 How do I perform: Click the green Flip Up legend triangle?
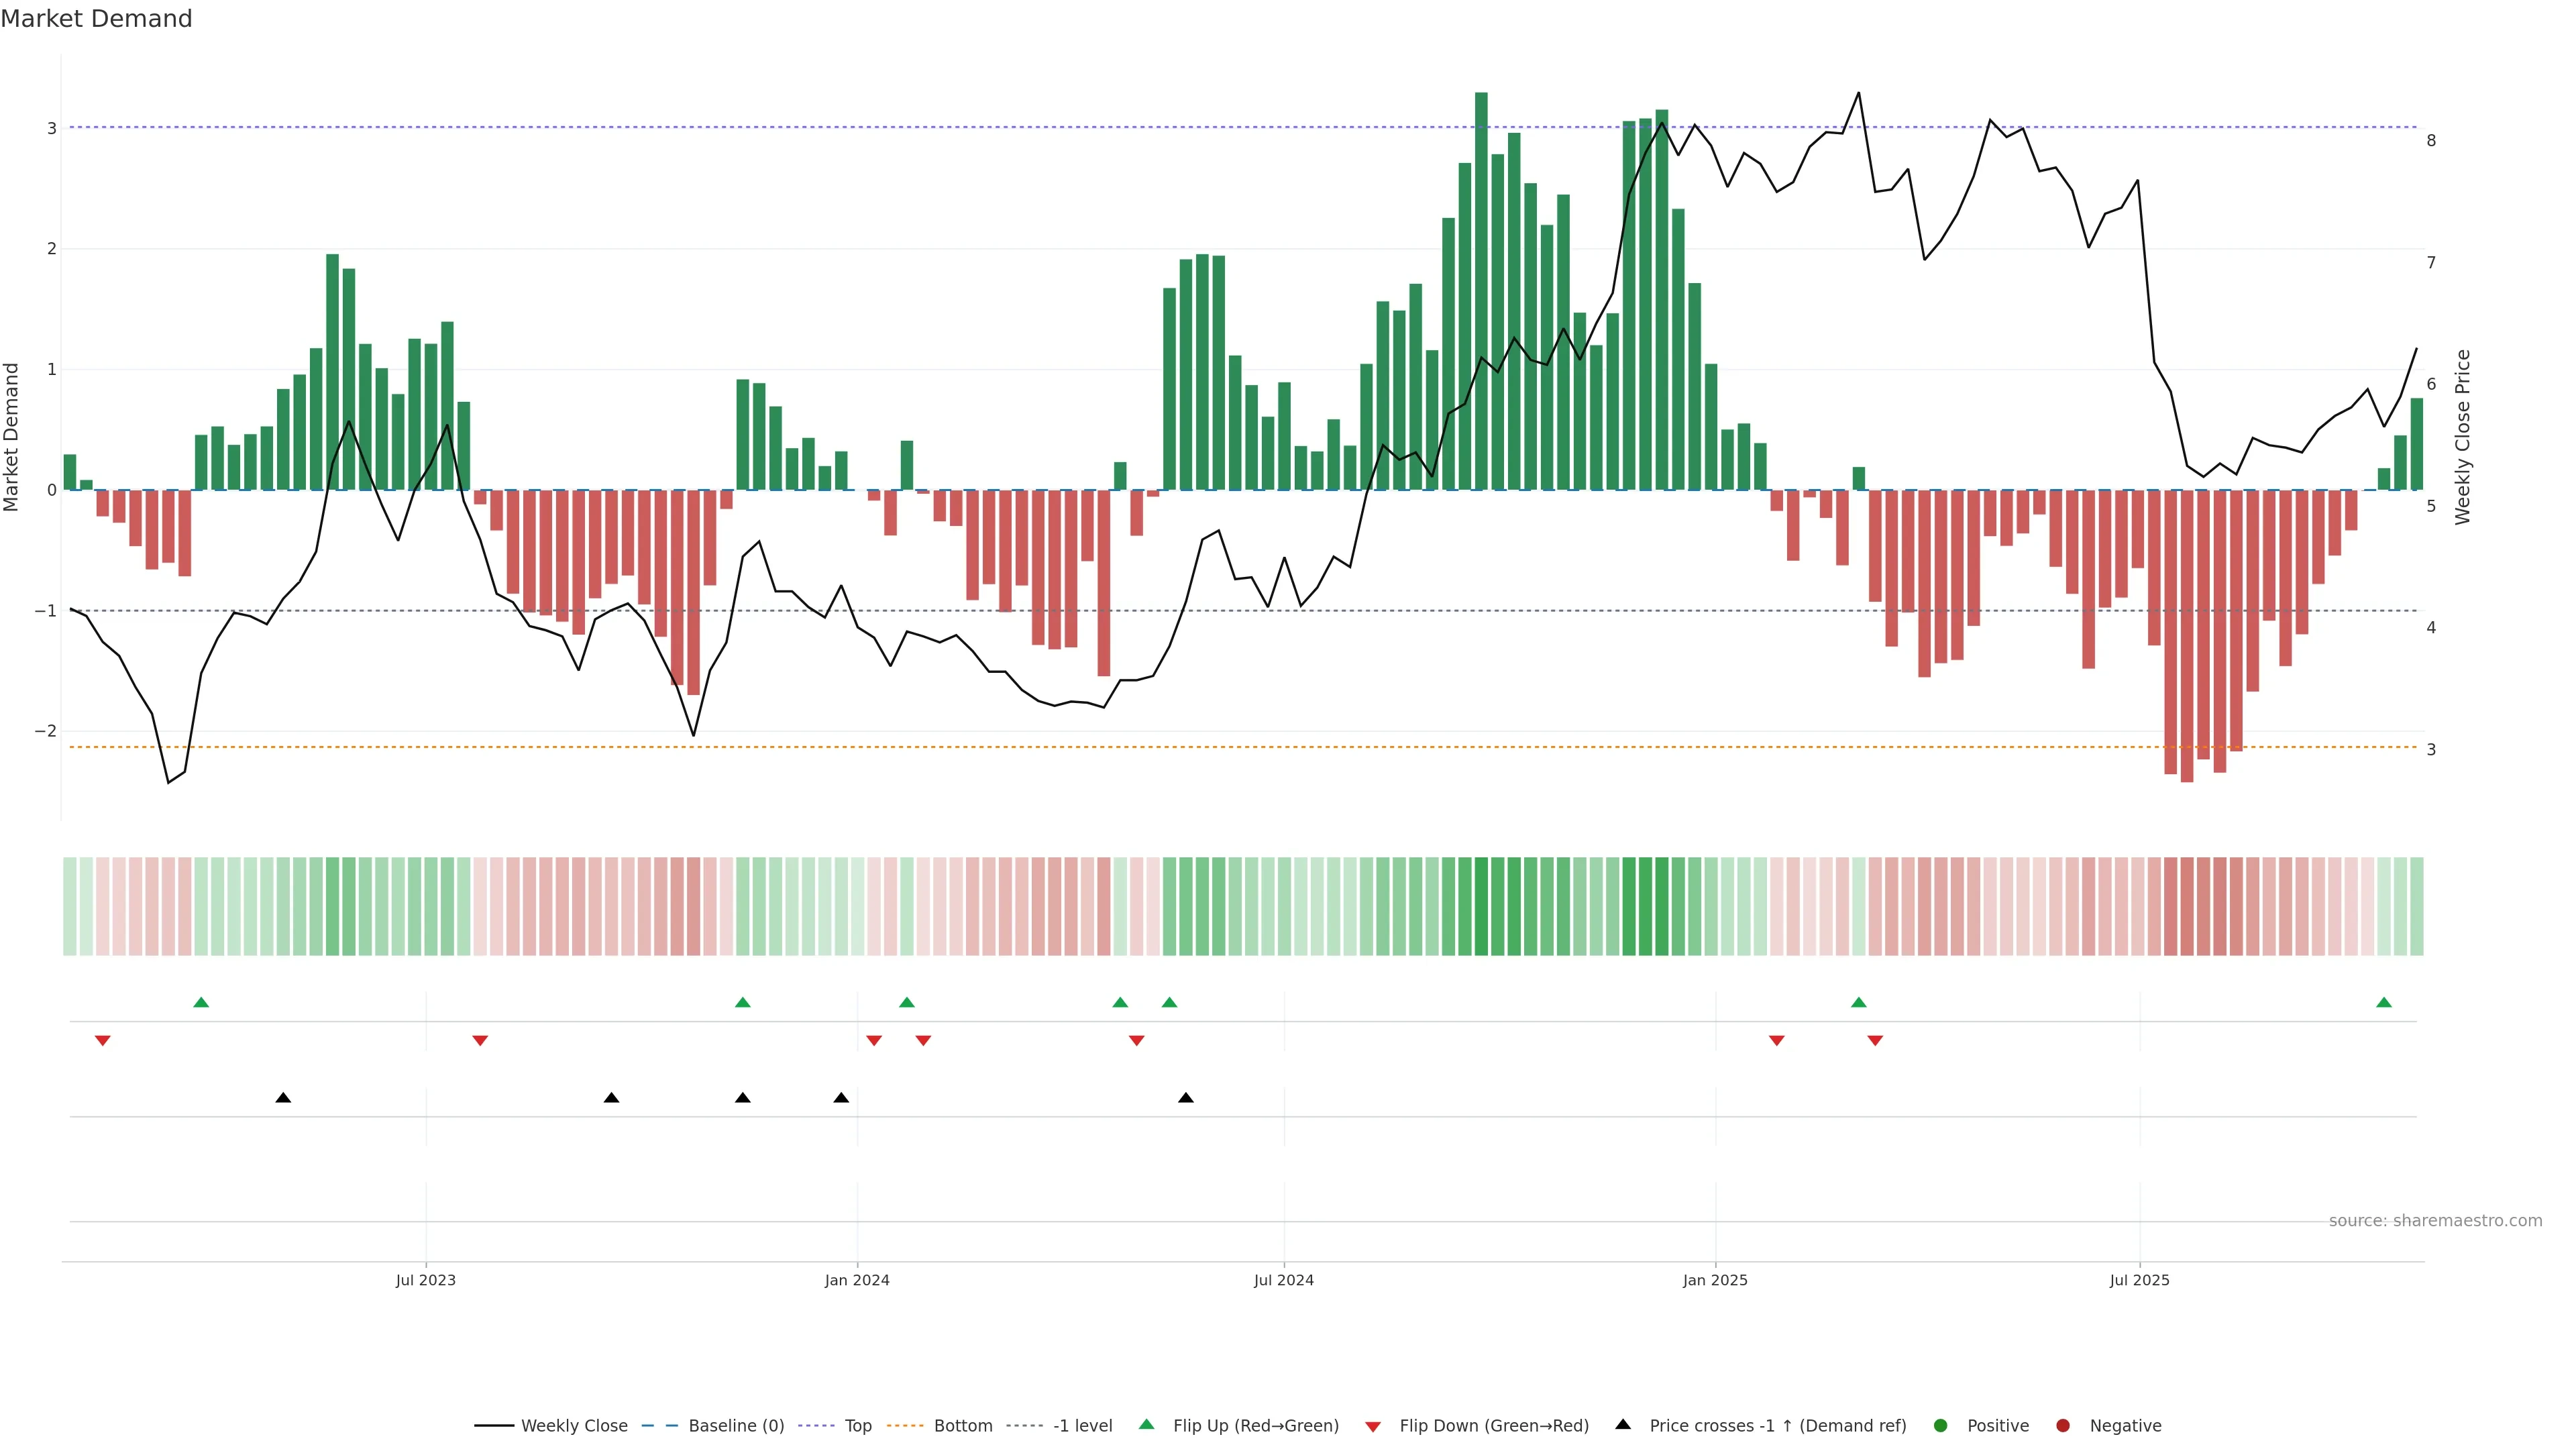1147,1425
